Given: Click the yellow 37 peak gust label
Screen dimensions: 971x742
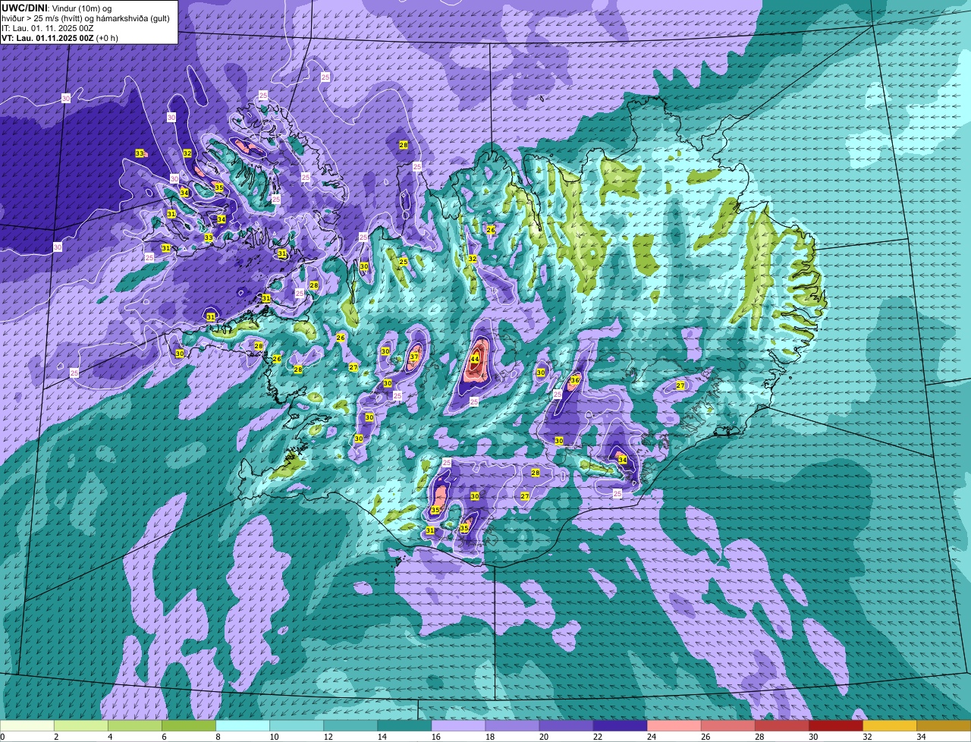Looking at the screenshot, I should tap(414, 357).
